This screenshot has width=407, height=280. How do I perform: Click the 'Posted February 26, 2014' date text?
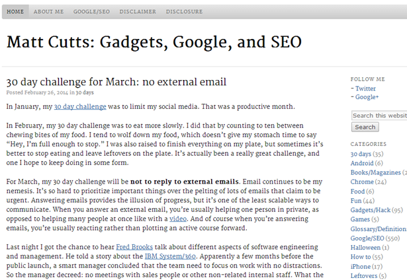pyautogui.click(x=37, y=92)
